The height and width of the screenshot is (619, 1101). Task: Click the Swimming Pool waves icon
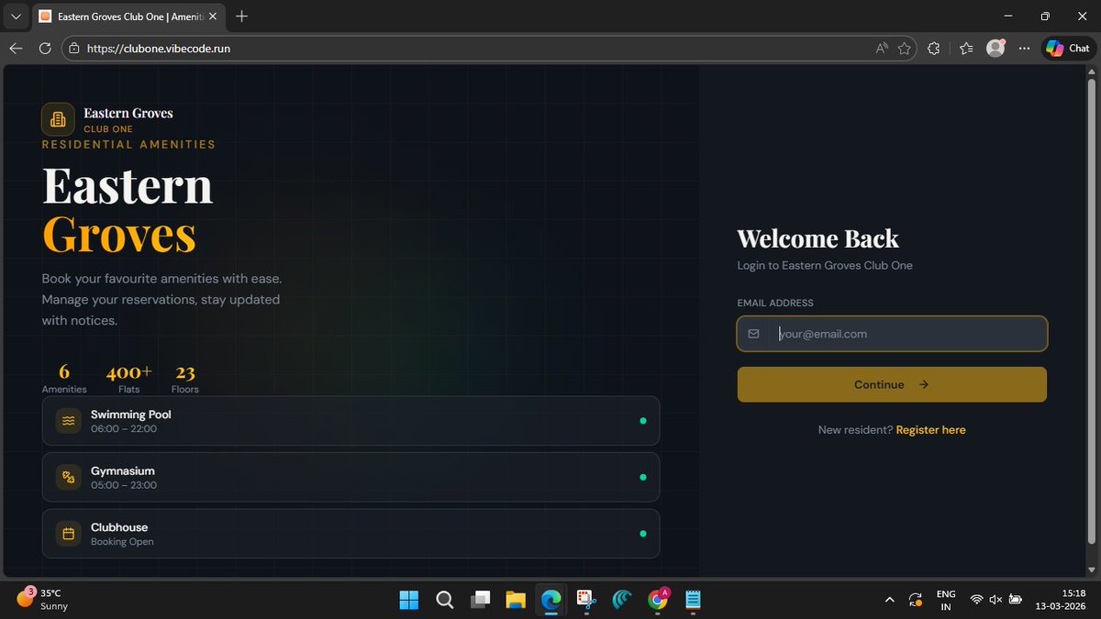[68, 421]
